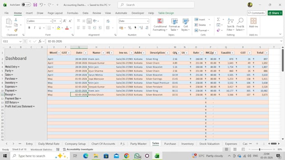Click Accessibility: Investigate in status bar
285x160 pixels.
[78, 149]
